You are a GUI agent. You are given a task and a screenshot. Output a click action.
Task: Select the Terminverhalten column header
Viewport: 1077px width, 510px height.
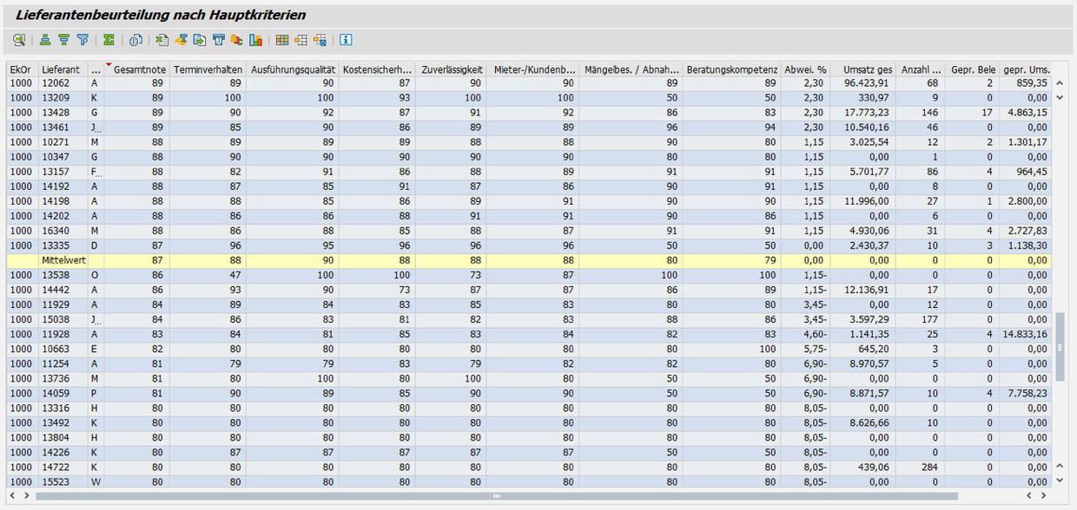[208, 69]
